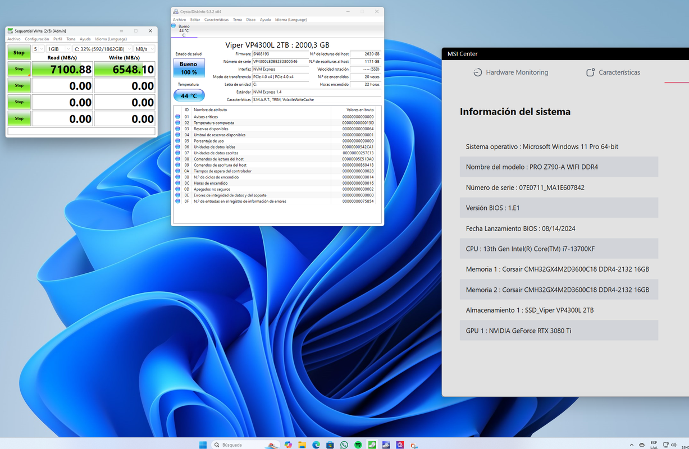Image resolution: width=689 pixels, height=449 pixels.
Task: Click the serial number field VP4300LEDBB232800546
Action: 280,61
